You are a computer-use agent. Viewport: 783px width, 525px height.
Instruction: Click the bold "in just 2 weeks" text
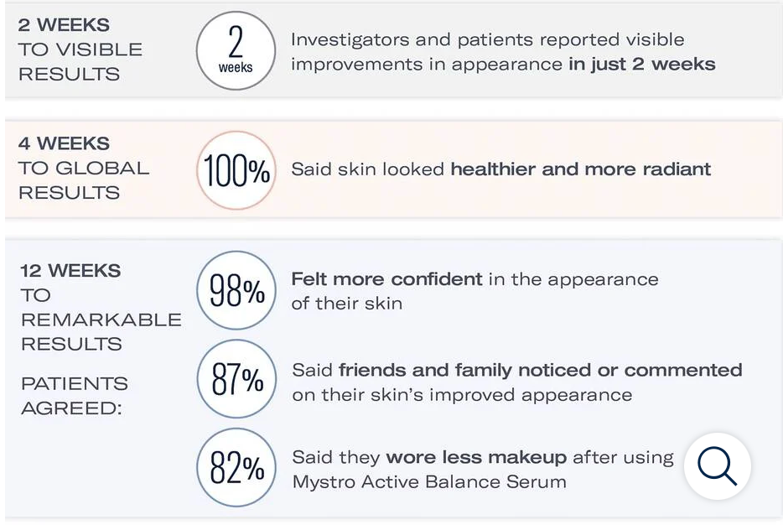click(x=642, y=65)
